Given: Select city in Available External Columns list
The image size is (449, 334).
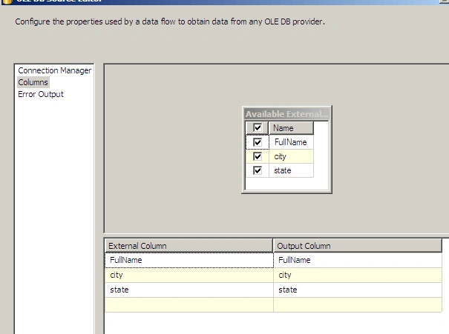Looking at the screenshot, I should tap(291, 156).
